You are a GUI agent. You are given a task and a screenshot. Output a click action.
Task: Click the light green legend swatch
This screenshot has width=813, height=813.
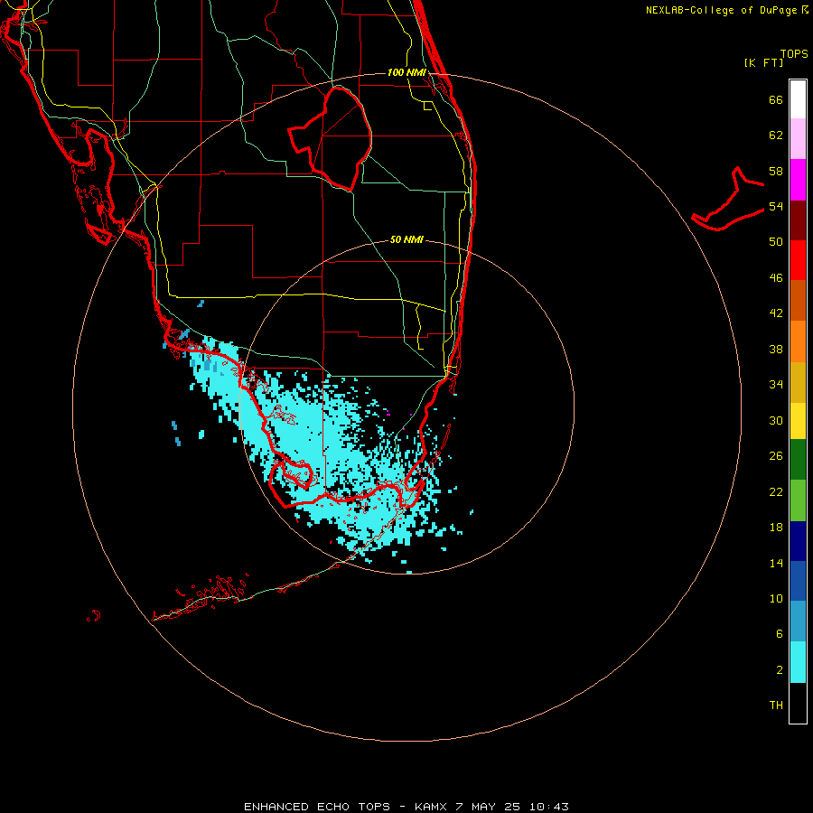coord(798,500)
